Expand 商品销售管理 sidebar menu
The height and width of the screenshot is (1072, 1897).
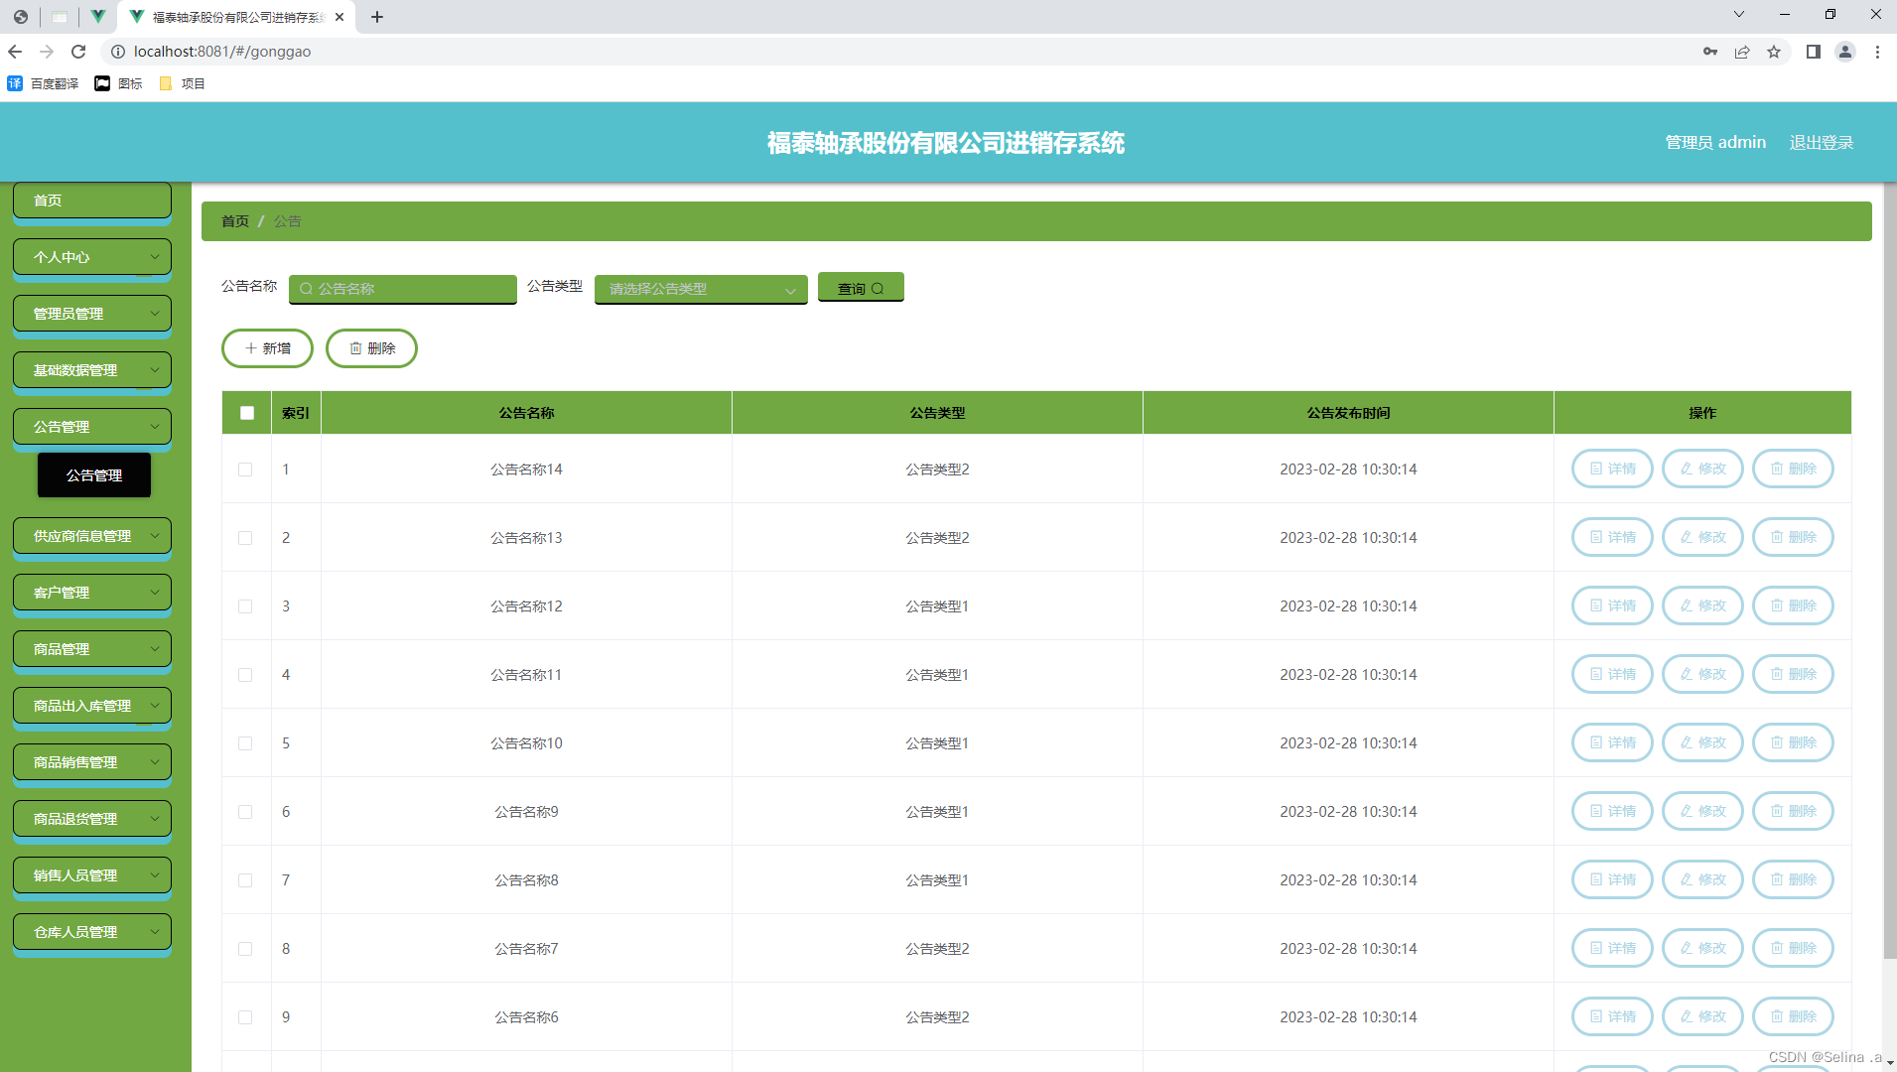pyautogui.click(x=92, y=762)
